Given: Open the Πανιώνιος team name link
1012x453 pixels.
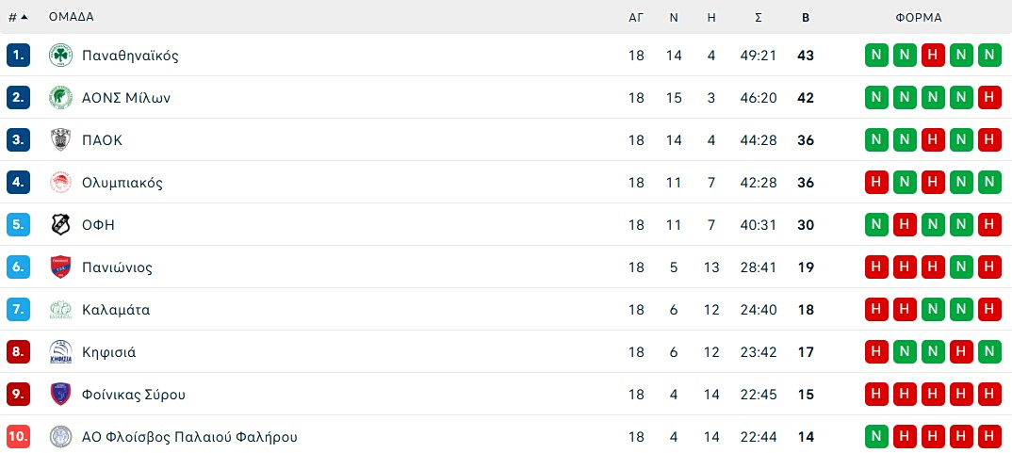Looking at the screenshot, I should [x=117, y=267].
